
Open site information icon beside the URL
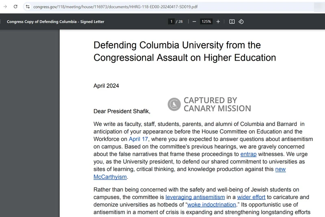(x=28, y=7)
